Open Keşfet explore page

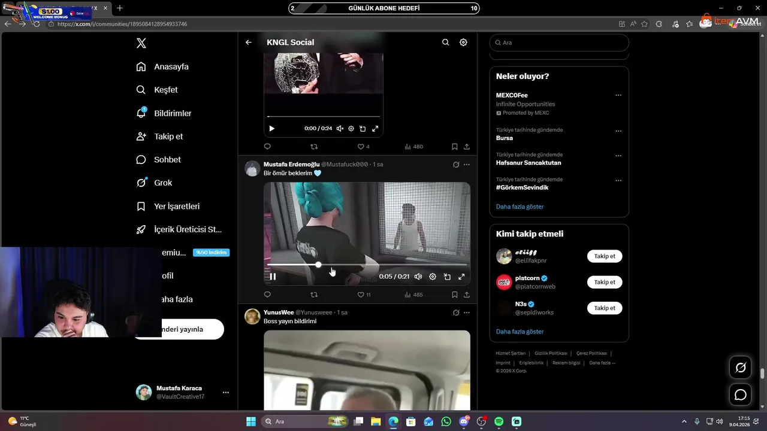tap(157, 90)
